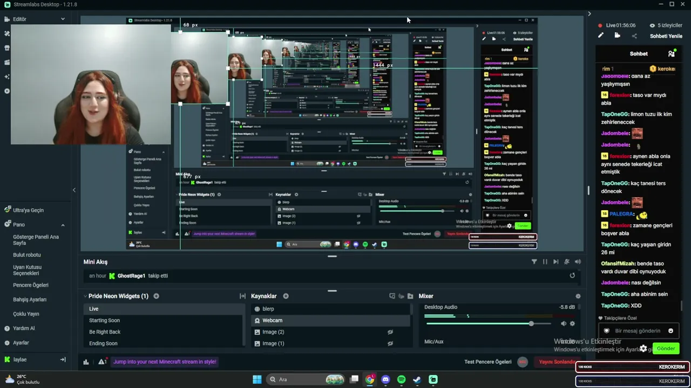Add a new source in Kaynaklar
The image size is (691, 388).
[x=286, y=296]
